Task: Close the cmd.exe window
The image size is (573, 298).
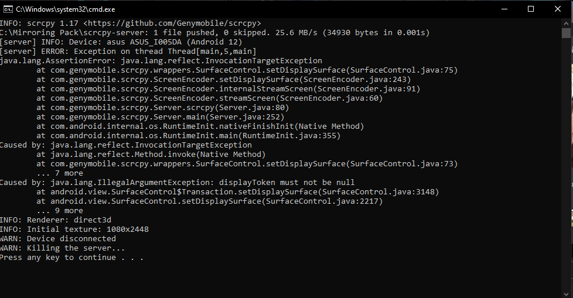Action: click(x=558, y=9)
